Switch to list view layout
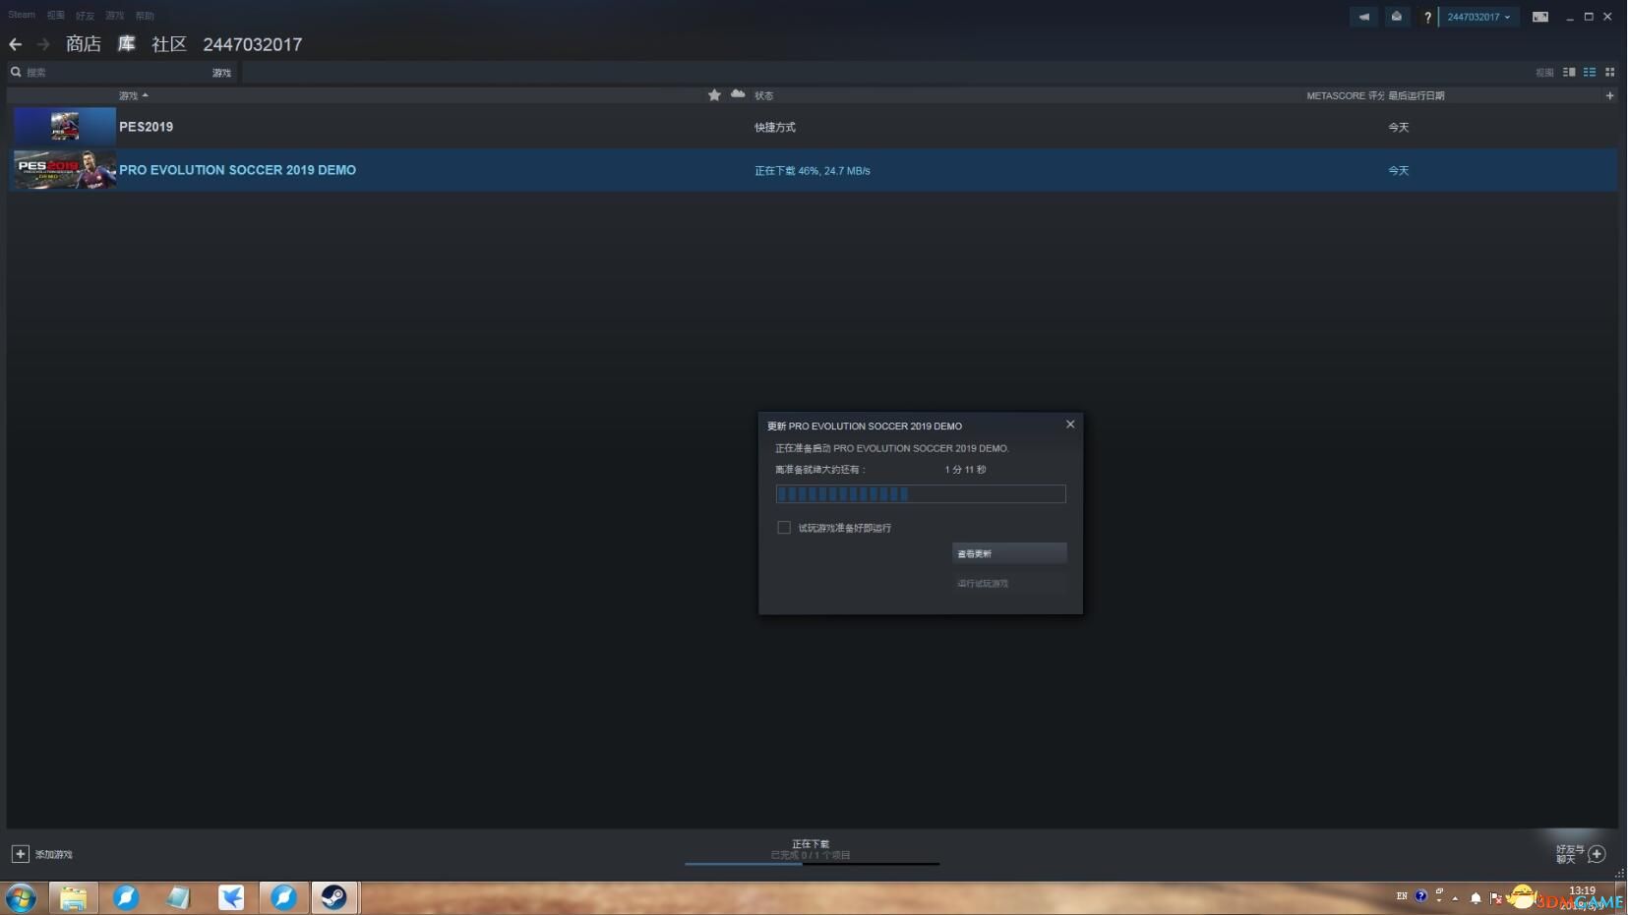This screenshot has width=1628, height=915. (1590, 72)
